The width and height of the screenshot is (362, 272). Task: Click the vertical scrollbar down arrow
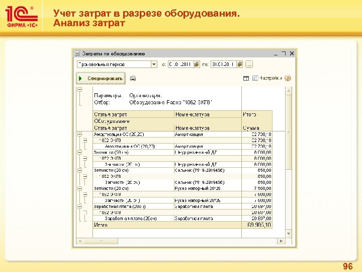(x=289, y=234)
